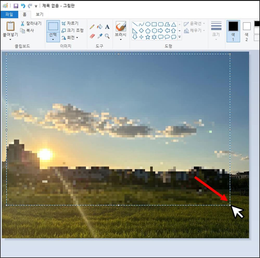Click the 브러시 brush icon
This screenshot has height=258, width=260.
(121, 26)
